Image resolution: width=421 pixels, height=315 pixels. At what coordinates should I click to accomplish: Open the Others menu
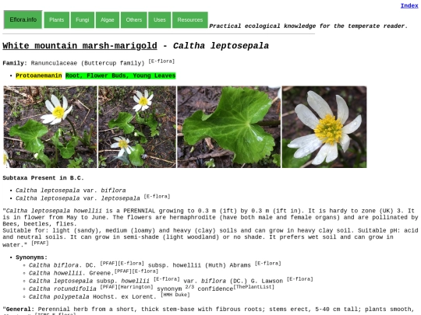pyautogui.click(x=134, y=19)
